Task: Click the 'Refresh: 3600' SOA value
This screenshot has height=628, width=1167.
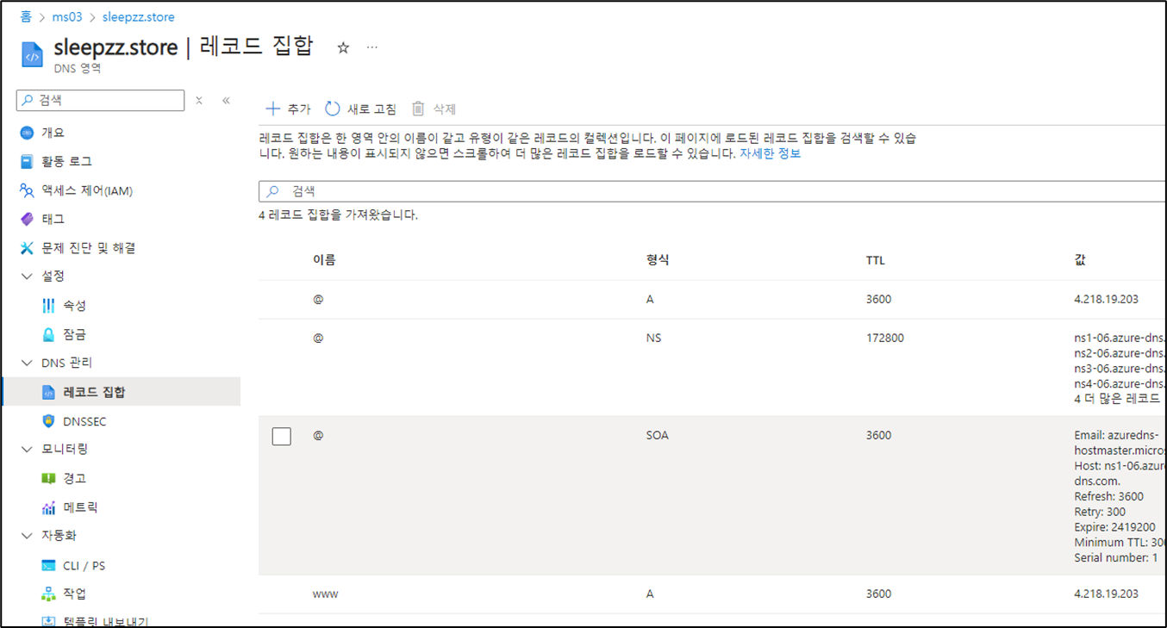Action: pos(1108,496)
